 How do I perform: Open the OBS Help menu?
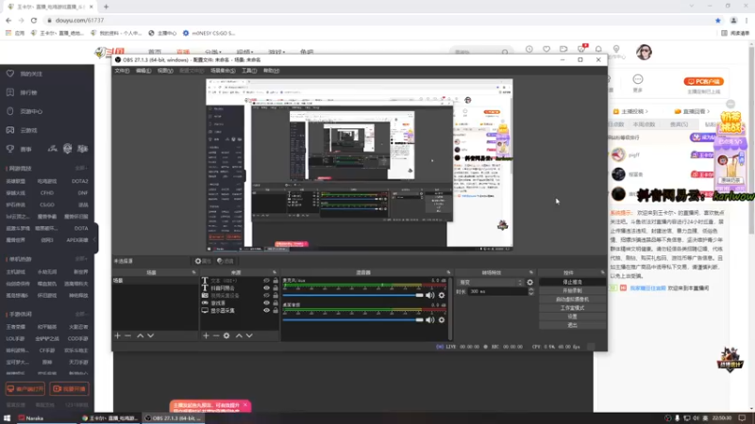pos(271,71)
